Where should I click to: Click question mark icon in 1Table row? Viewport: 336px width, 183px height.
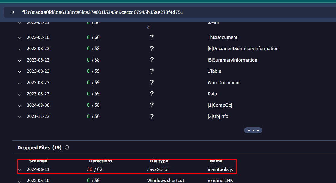click(152, 71)
